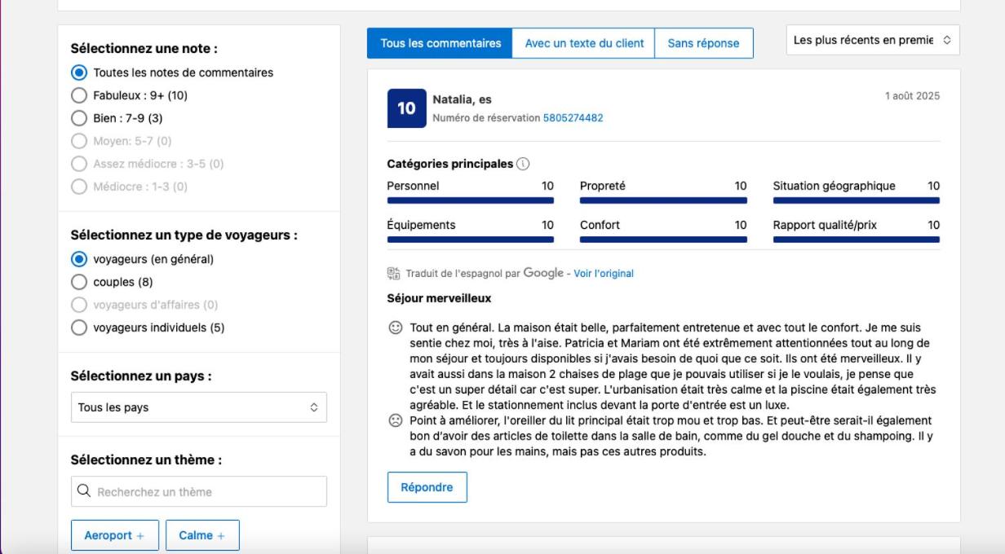This screenshot has width=1005, height=554.
Task: Open the Tous les pays dropdown
Action: pyautogui.click(x=198, y=407)
